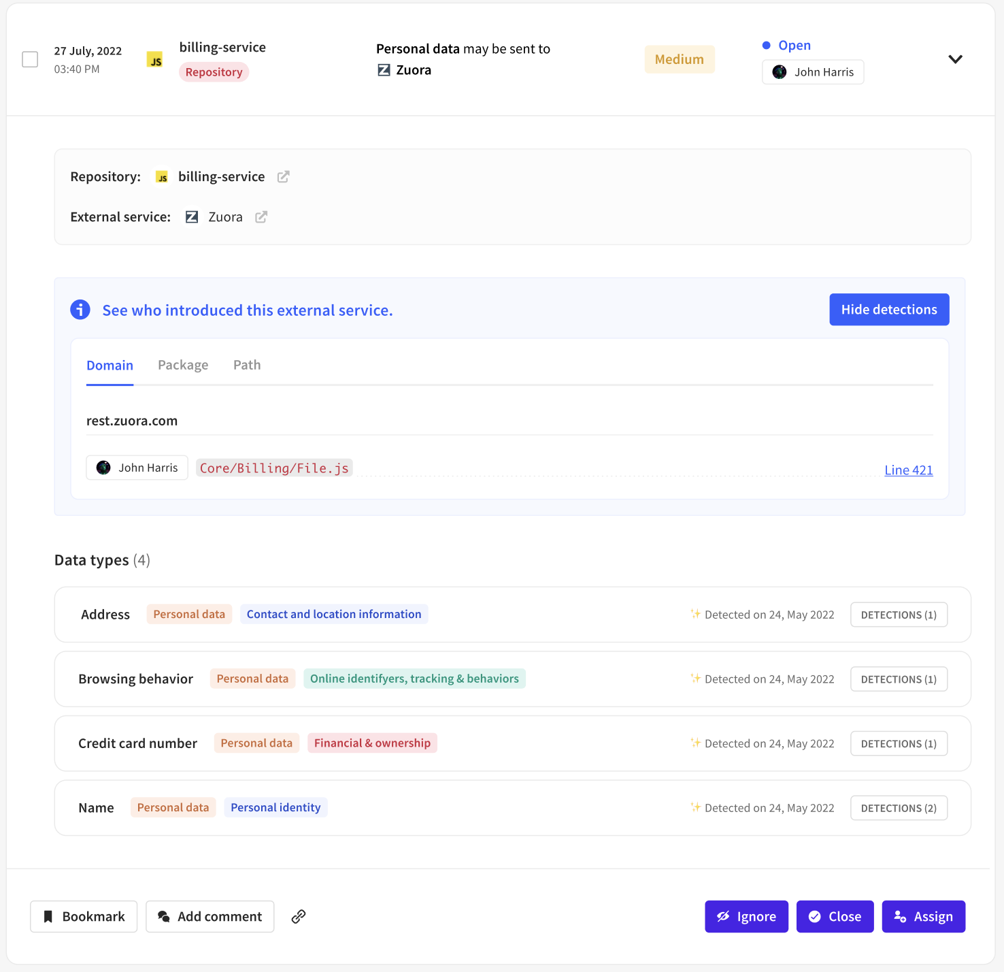Switch to the Package tab
This screenshot has height=972, width=1004.
coord(183,365)
